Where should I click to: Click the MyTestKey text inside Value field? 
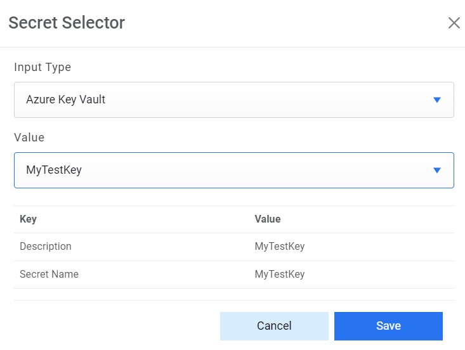point(54,170)
